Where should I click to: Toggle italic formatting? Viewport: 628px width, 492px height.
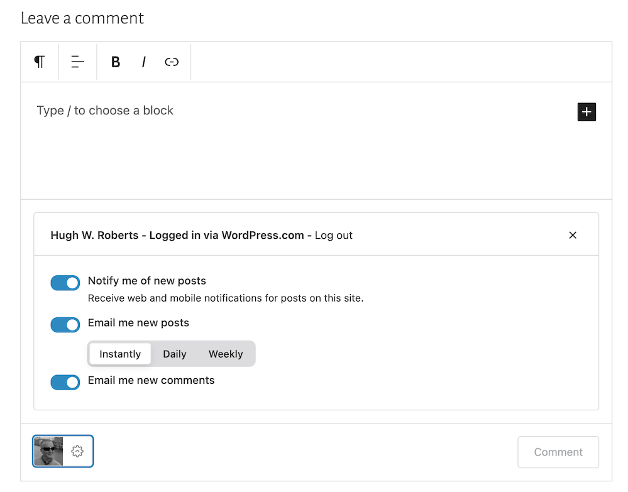click(143, 62)
